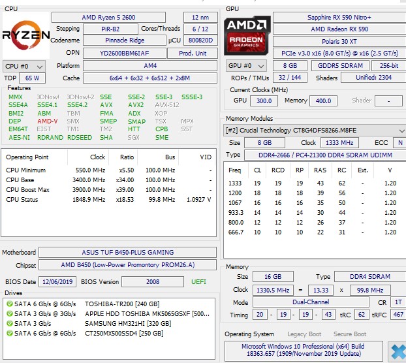Click the Ryzen CPU logo
406x363 pixels.
pyautogui.click(x=26, y=35)
